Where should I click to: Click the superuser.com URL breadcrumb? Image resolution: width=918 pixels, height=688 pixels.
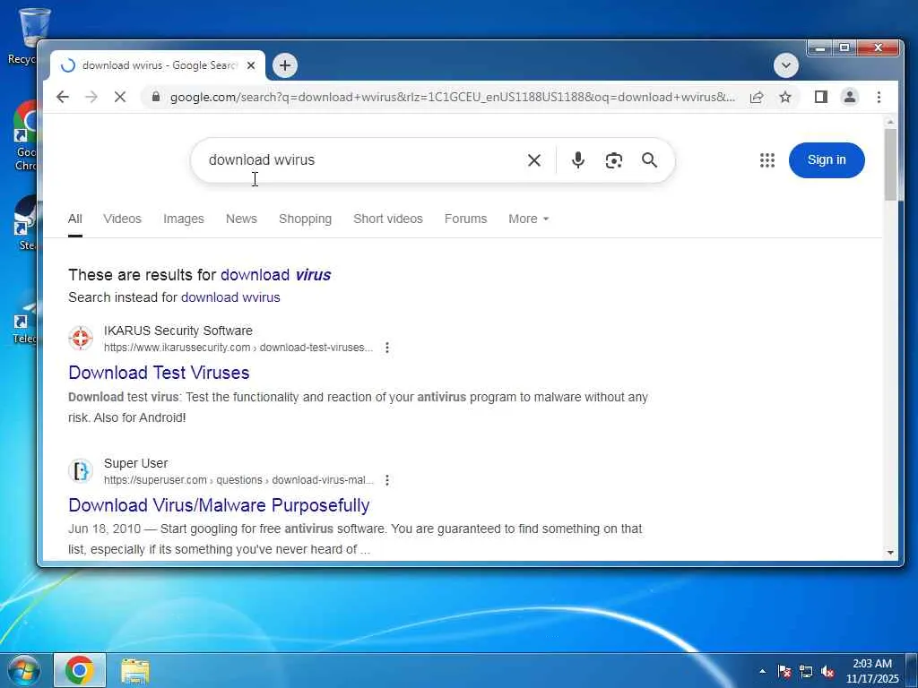coord(238,480)
